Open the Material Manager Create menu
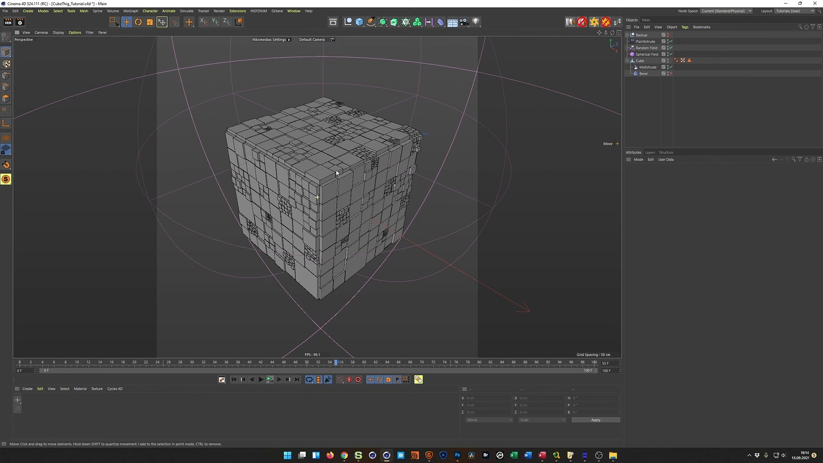This screenshot has width=823, height=463. pos(27,389)
